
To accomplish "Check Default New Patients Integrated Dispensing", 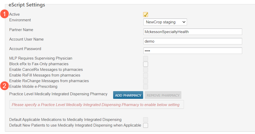I will point(146,126).
